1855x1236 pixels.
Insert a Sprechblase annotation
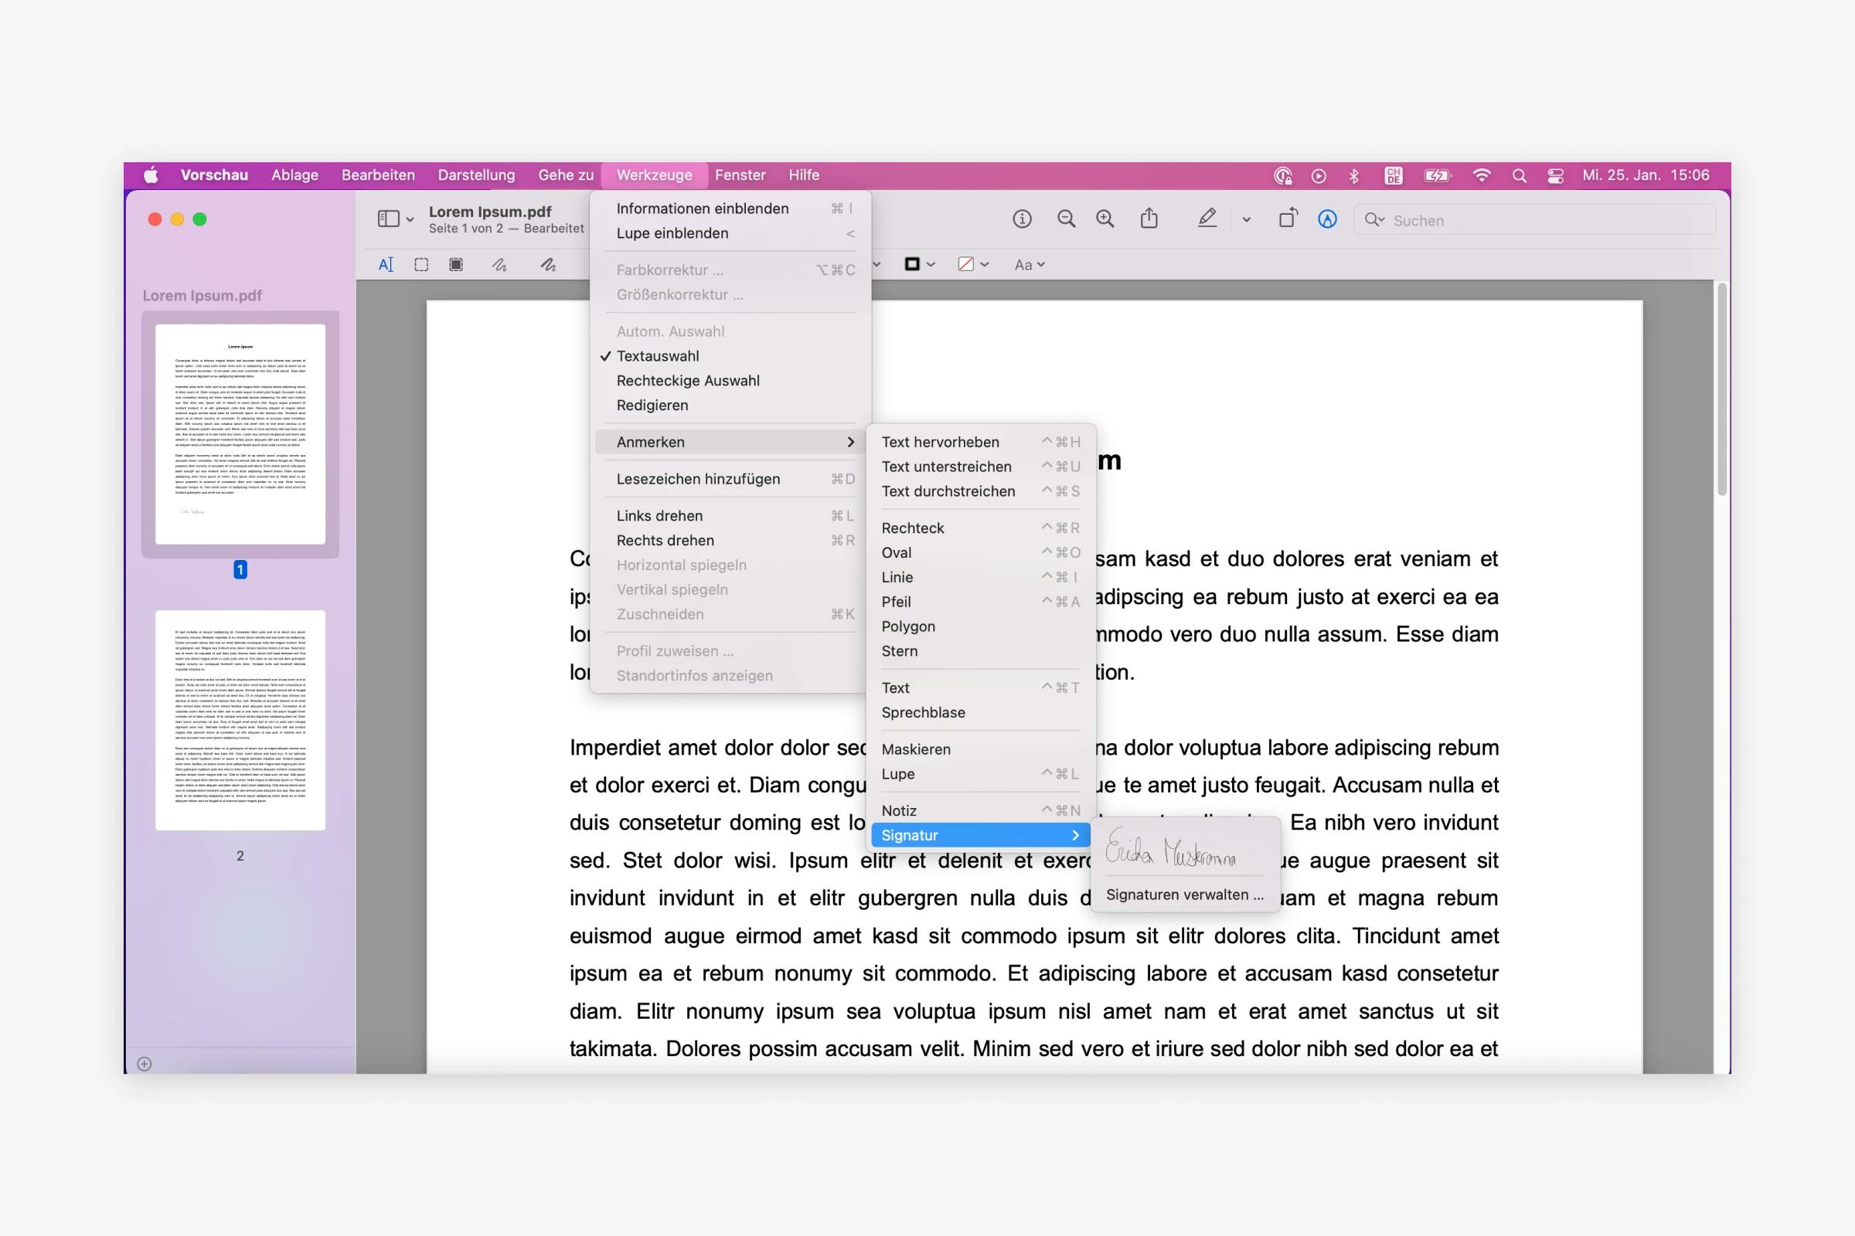(980, 712)
